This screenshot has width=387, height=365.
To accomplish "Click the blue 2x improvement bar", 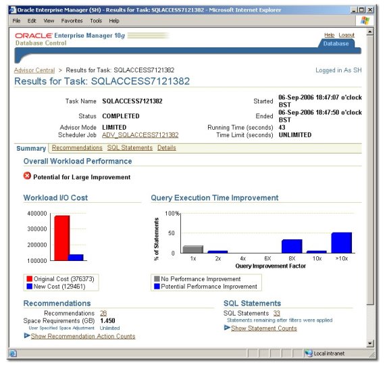I will pos(217,252).
